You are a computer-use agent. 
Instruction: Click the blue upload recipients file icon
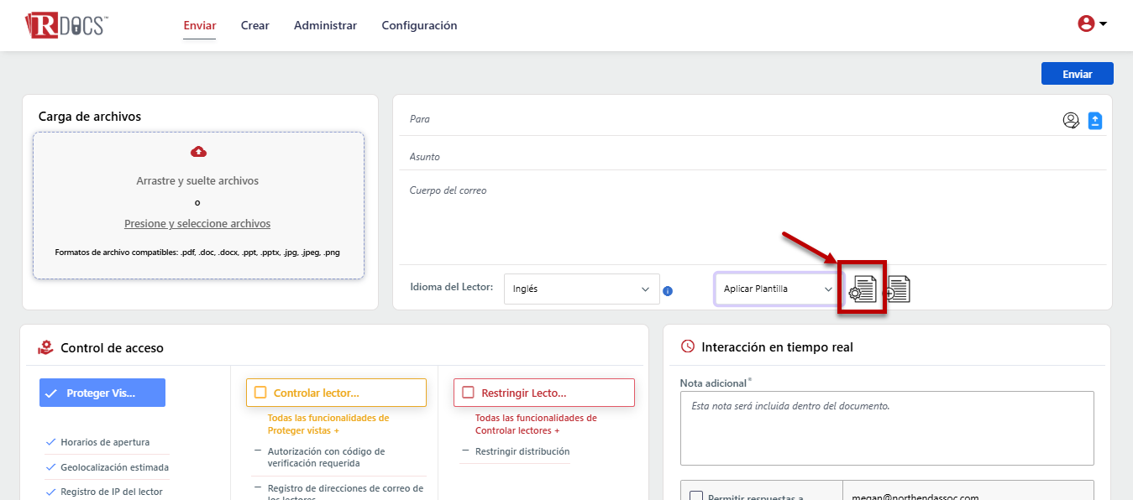(x=1095, y=121)
